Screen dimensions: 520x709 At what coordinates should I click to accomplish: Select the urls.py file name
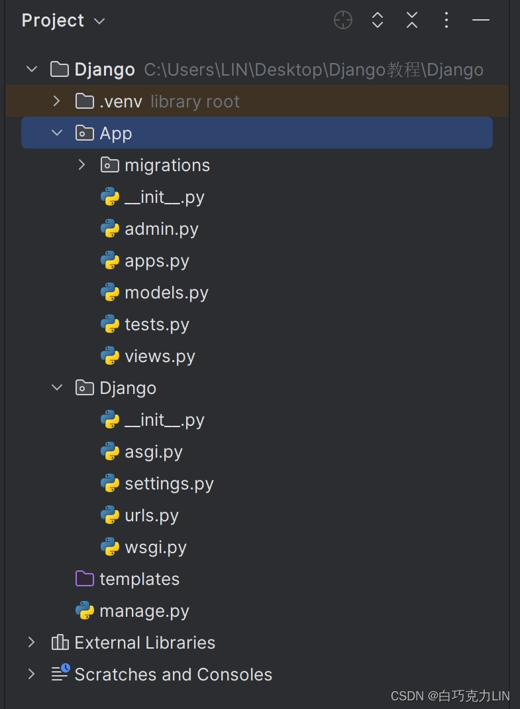tap(151, 516)
